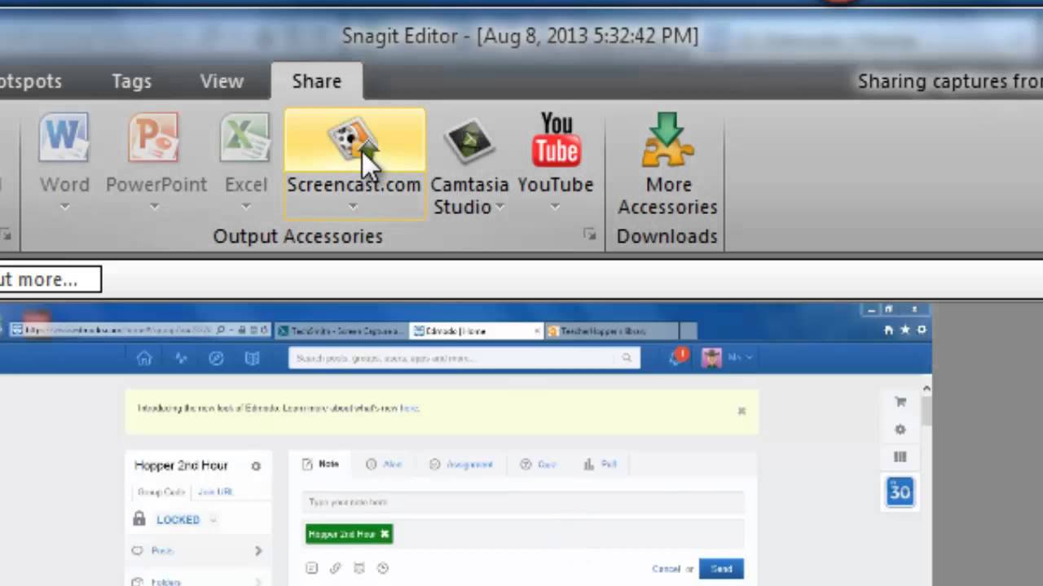Click the Join URL tab
The width and height of the screenshot is (1043, 586).
click(x=215, y=492)
